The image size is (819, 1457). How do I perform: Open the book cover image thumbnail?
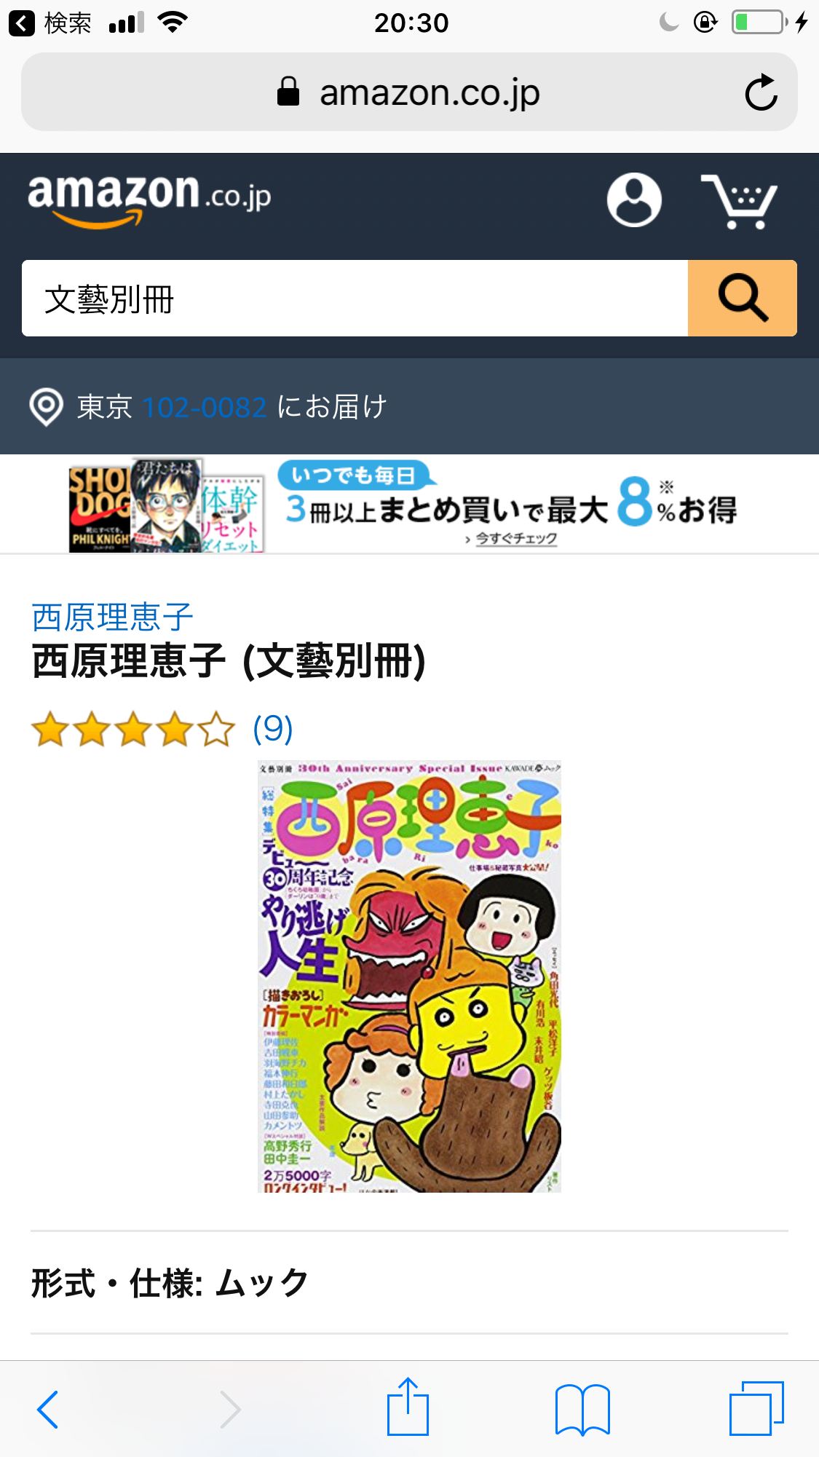click(x=410, y=976)
